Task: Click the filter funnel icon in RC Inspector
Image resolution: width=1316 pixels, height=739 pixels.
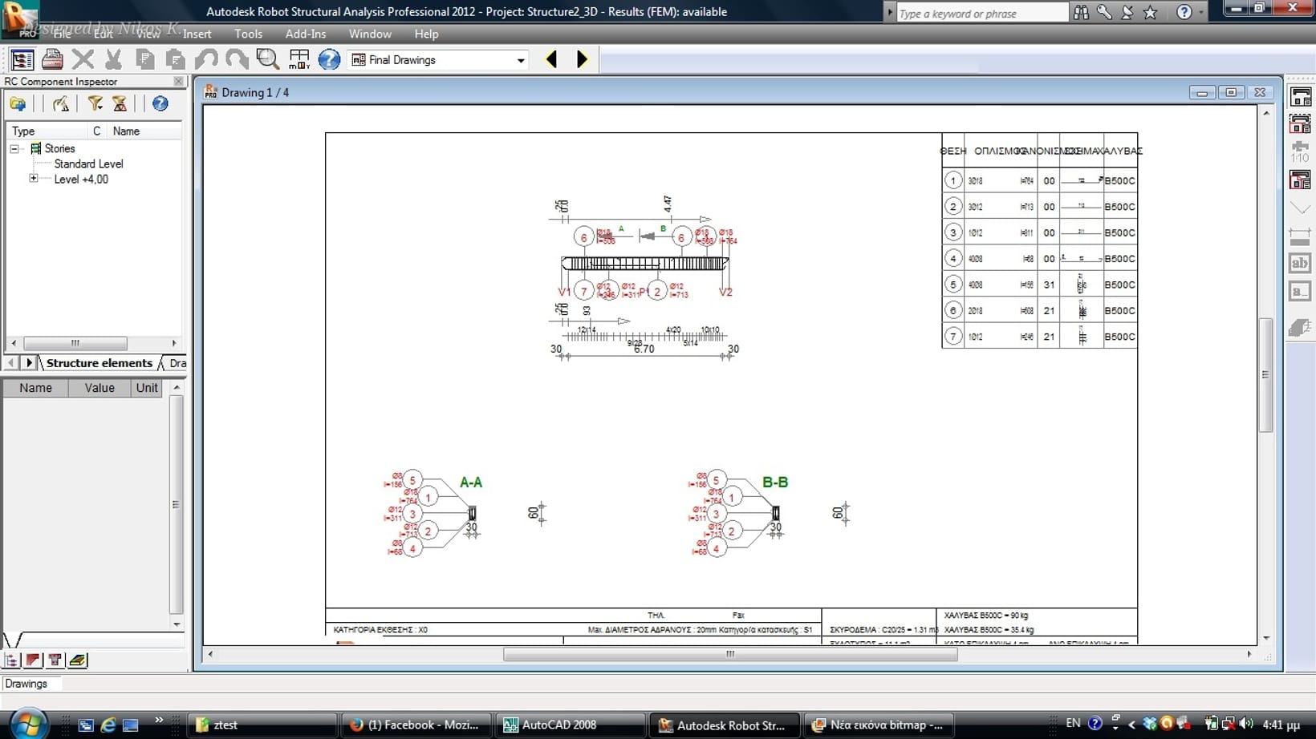Action: tap(95, 103)
